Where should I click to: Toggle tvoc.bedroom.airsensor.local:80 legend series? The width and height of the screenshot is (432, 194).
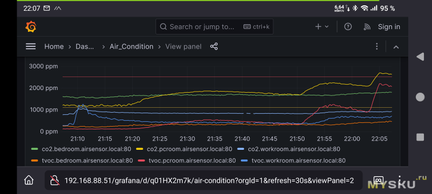point(87,161)
